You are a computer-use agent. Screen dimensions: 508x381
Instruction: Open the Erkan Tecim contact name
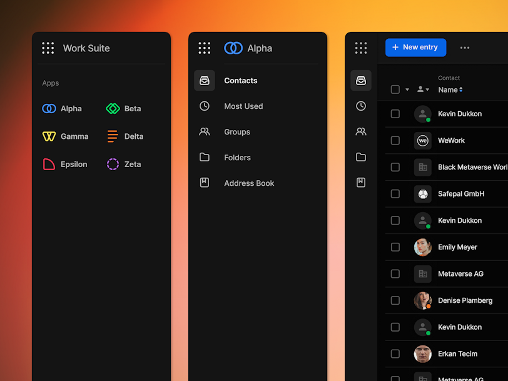tap(457, 354)
